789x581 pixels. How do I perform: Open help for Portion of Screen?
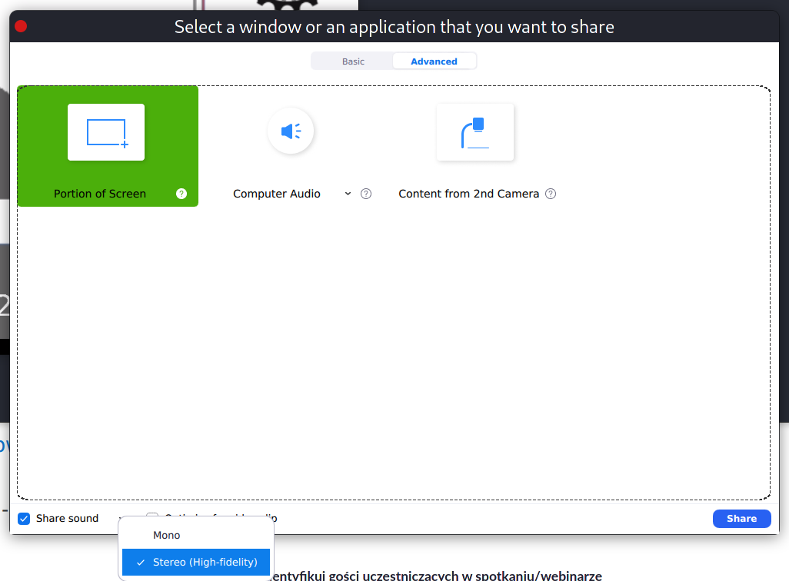click(181, 194)
